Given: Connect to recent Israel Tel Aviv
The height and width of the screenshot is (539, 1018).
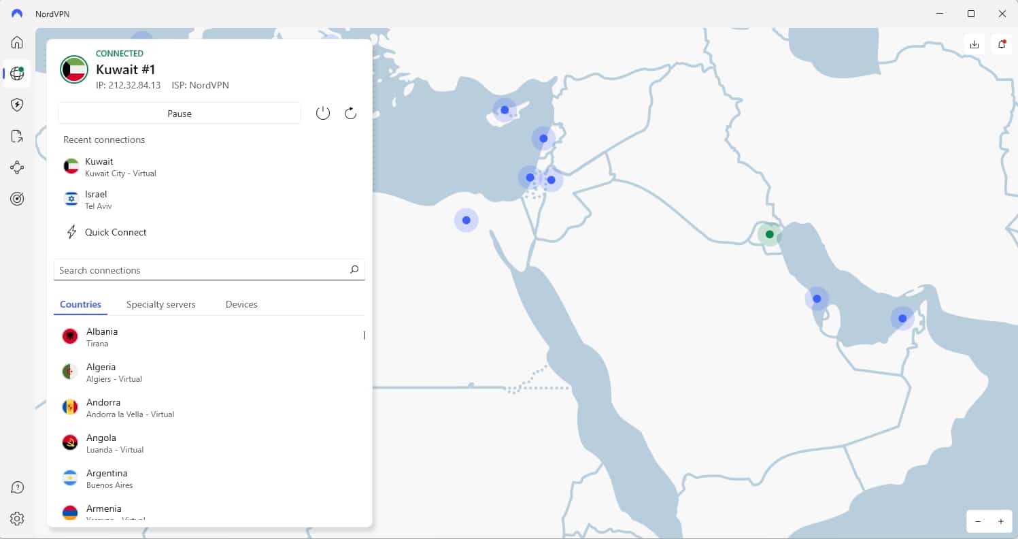Looking at the screenshot, I should coord(209,199).
